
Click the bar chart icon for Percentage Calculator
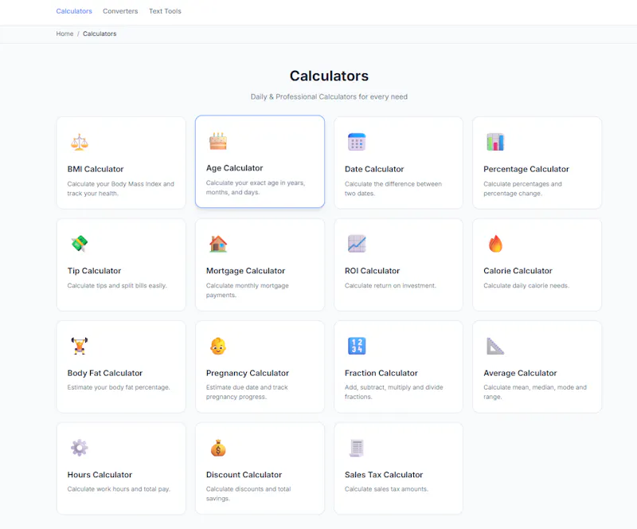[x=495, y=143]
